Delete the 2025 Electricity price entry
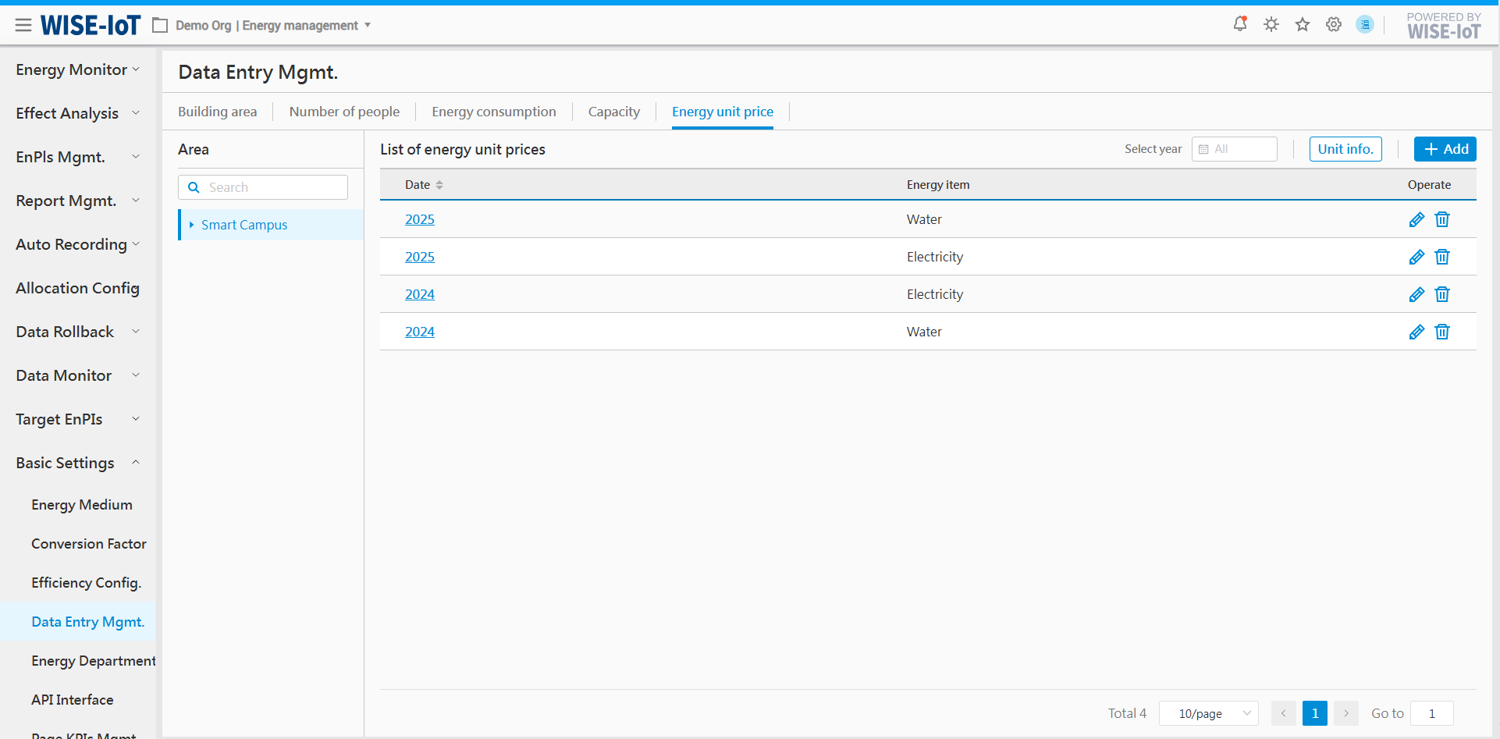The image size is (1500, 739). coord(1442,257)
